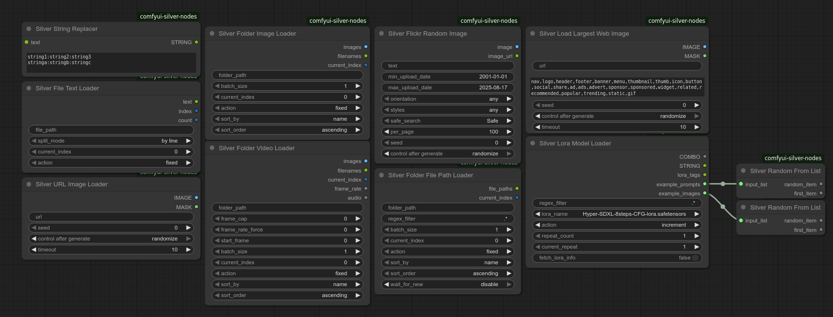Open action dropdown set to increment
This screenshot has width=833, height=317.
[x=617, y=225]
